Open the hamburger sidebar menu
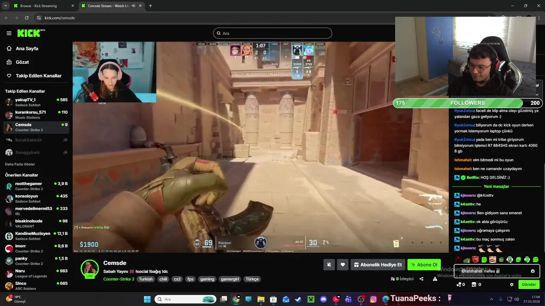The height and width of the screenshot is (306, 545). (x=9, y=33)
